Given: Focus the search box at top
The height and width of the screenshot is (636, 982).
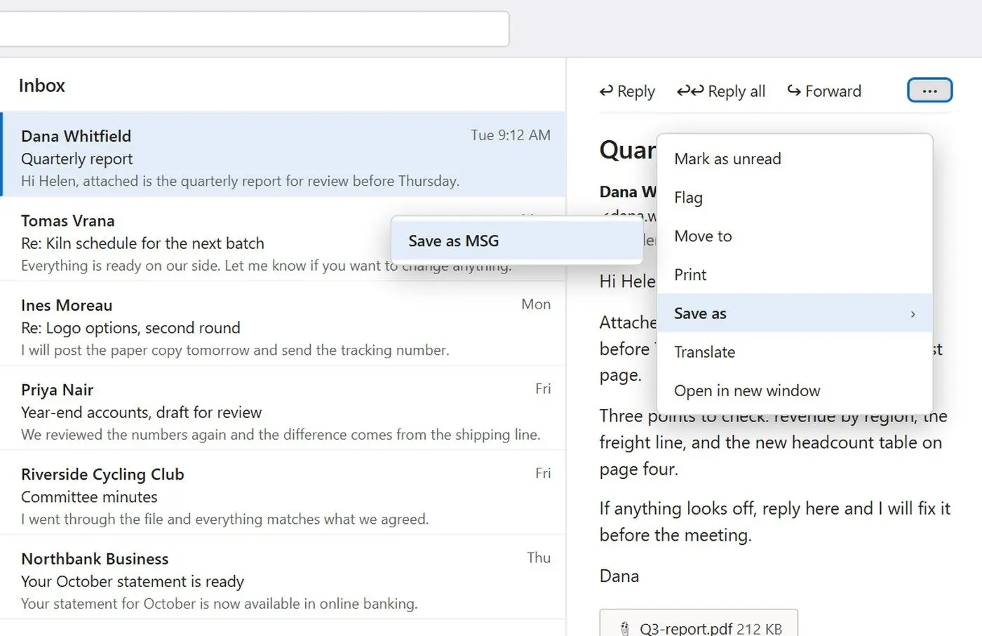Looking at the screenshot, I should [x=254, y=29].
